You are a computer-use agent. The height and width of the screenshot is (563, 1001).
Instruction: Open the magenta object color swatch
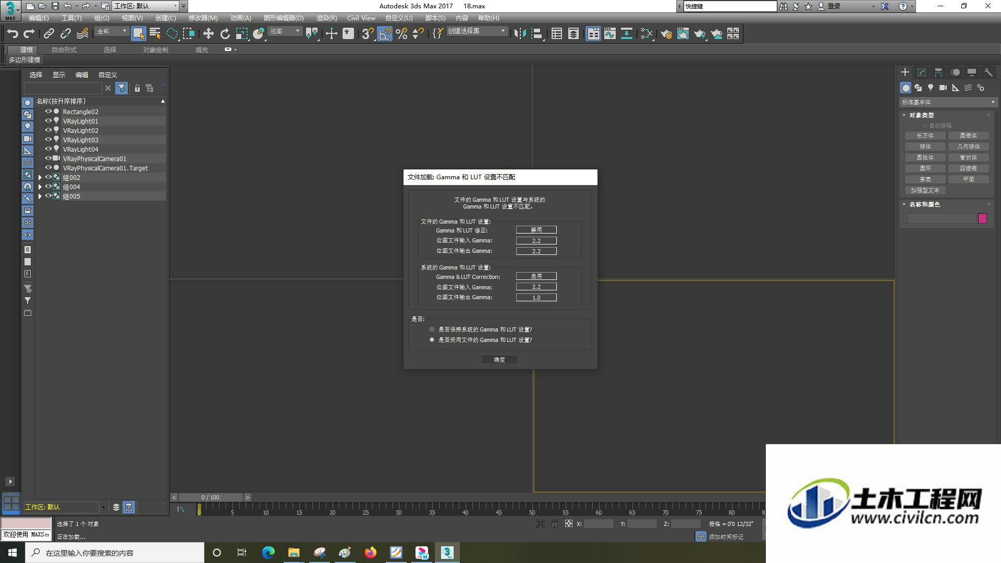click(x=982, y=218)
